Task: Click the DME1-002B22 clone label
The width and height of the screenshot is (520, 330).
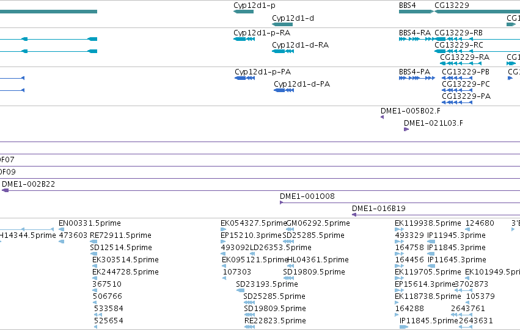Action: coord(29,184)
